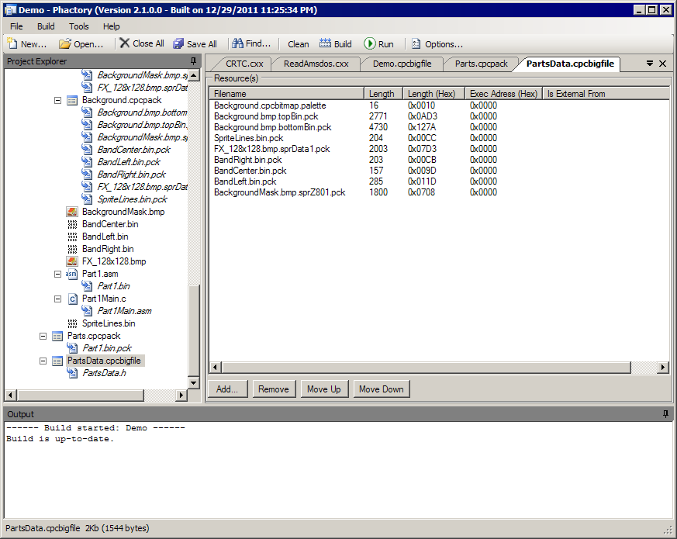Click resource list horizontal scroll right arrow

(663, 368)
